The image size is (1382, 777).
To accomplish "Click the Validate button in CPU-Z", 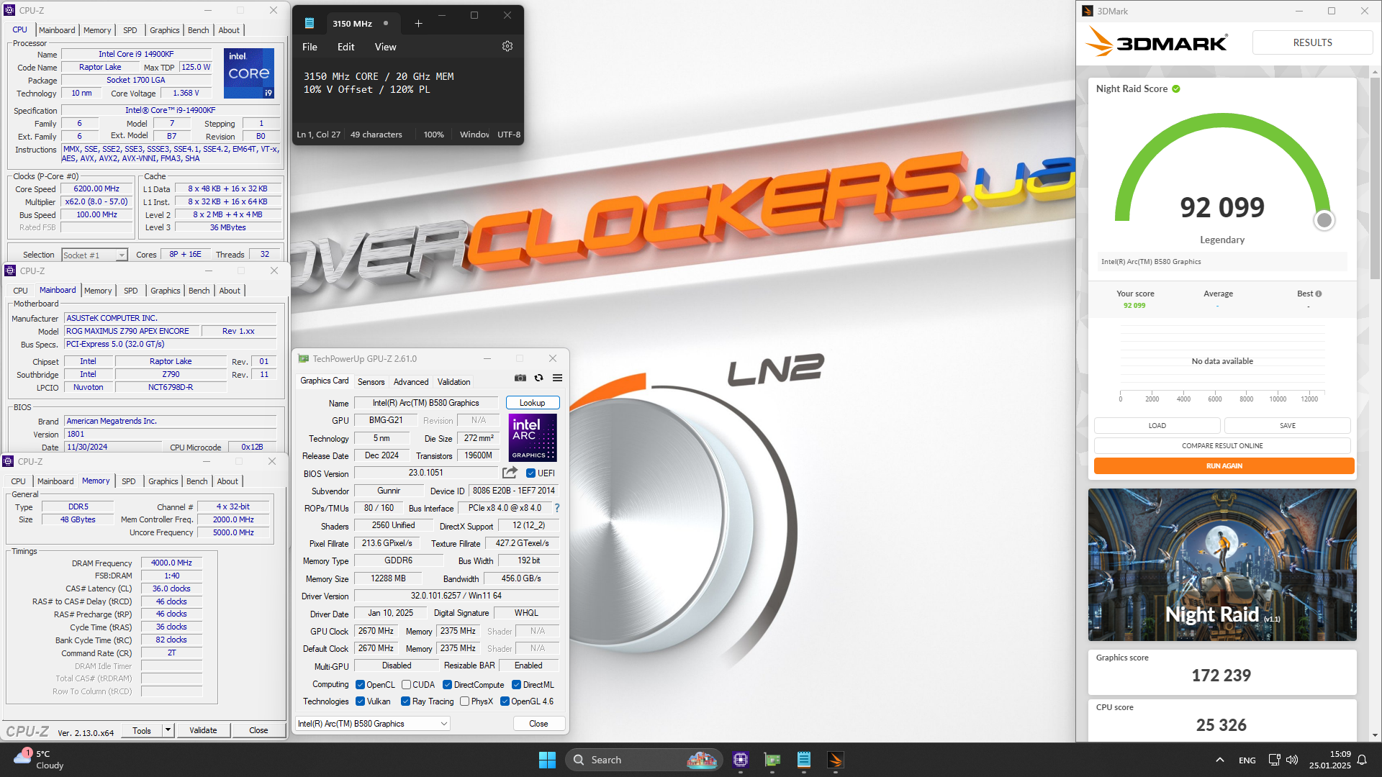I will [x=203, y=730].
